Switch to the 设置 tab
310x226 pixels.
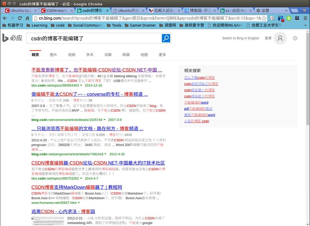coord(271,10)
